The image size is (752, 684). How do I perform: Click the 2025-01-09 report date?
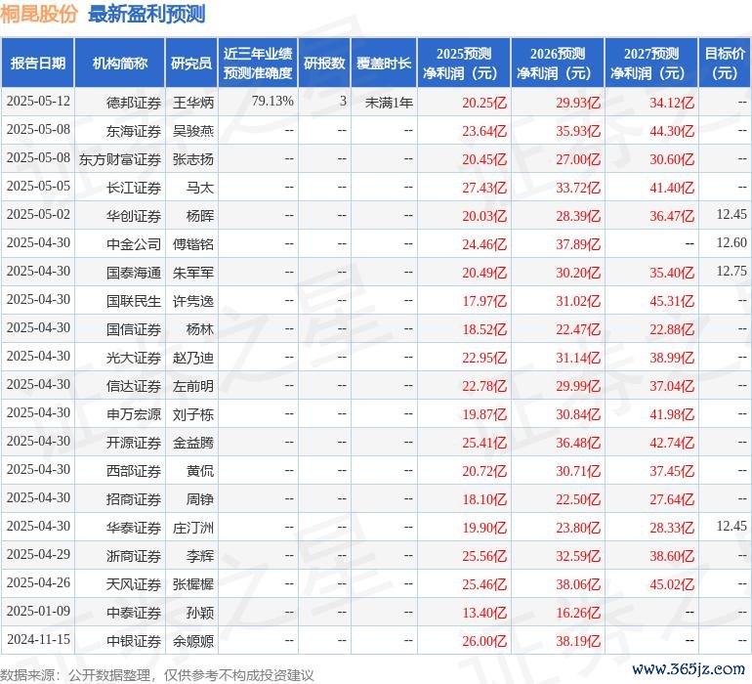point(38,611)
